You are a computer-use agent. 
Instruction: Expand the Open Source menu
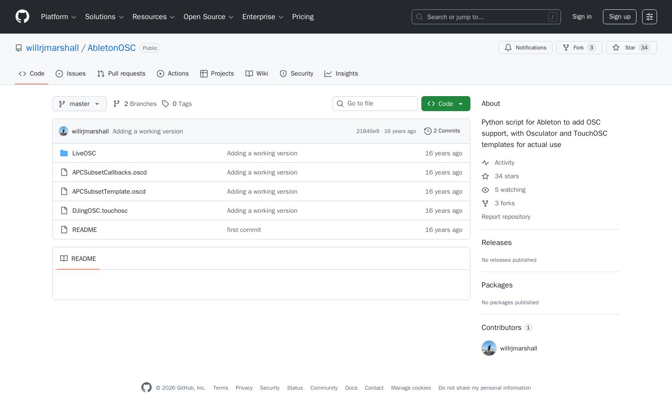coord(209,17)
